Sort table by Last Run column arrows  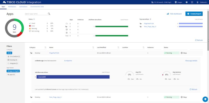143,47
